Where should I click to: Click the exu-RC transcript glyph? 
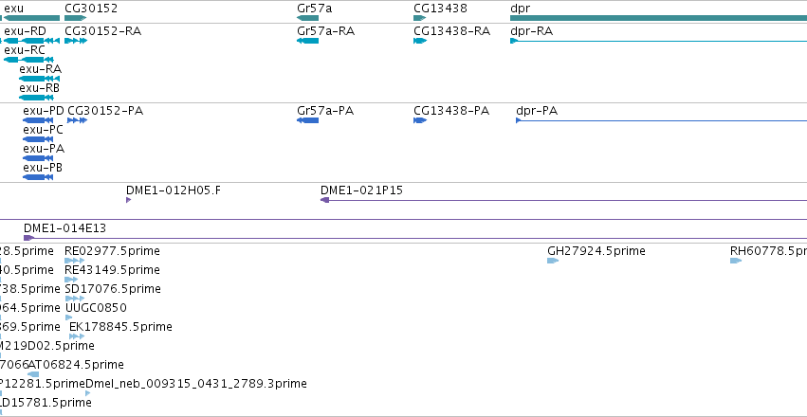24,60
